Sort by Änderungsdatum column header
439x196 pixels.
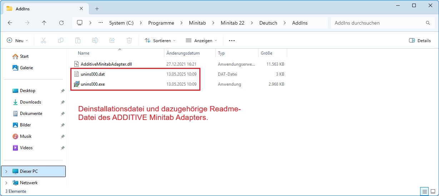pos(183,53)
